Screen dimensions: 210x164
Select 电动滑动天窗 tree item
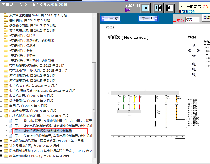tap(33, 111)
